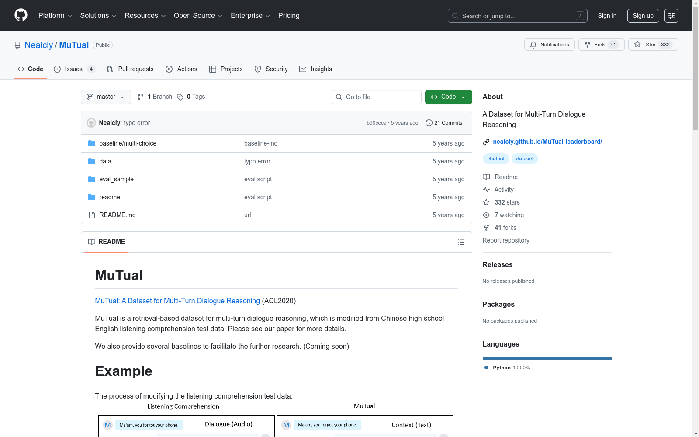Open the baseline/multi-choice folder
This screenshot has height=437, width=699.
click(128, 143)
